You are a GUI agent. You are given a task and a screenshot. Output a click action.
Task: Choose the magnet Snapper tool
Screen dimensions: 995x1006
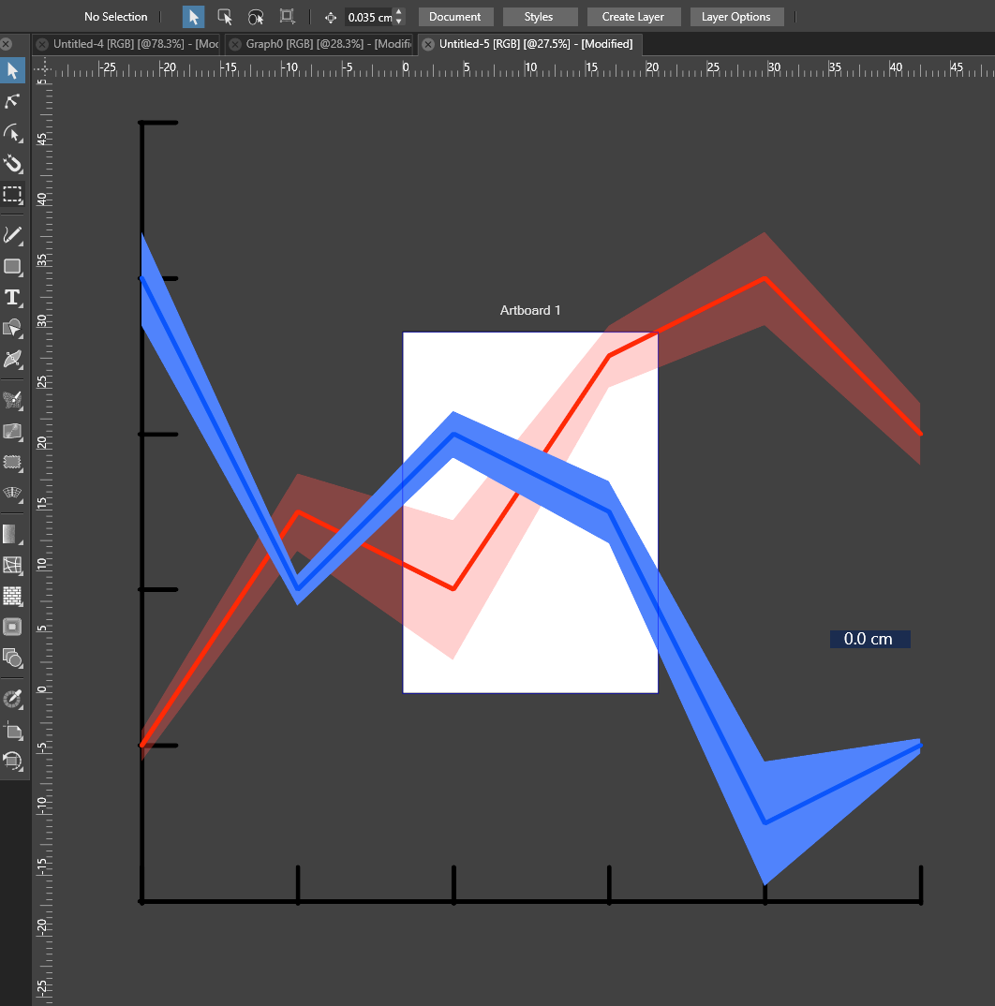pos(12,164)
